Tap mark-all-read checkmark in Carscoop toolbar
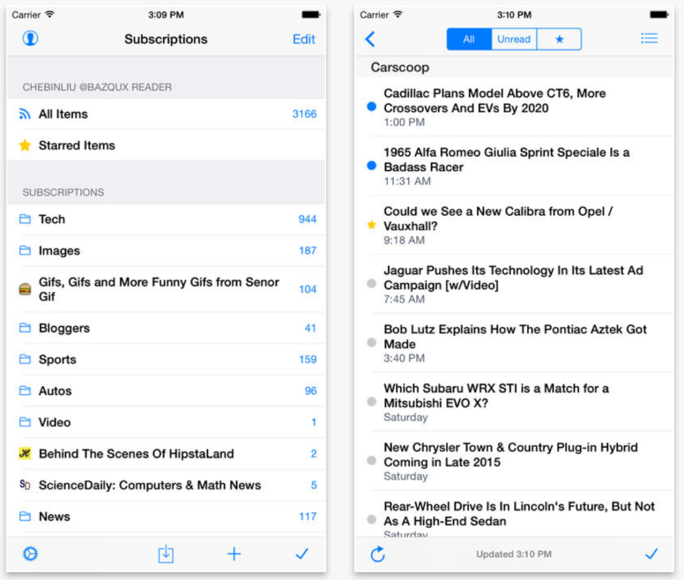 click(x=651, y=554)
